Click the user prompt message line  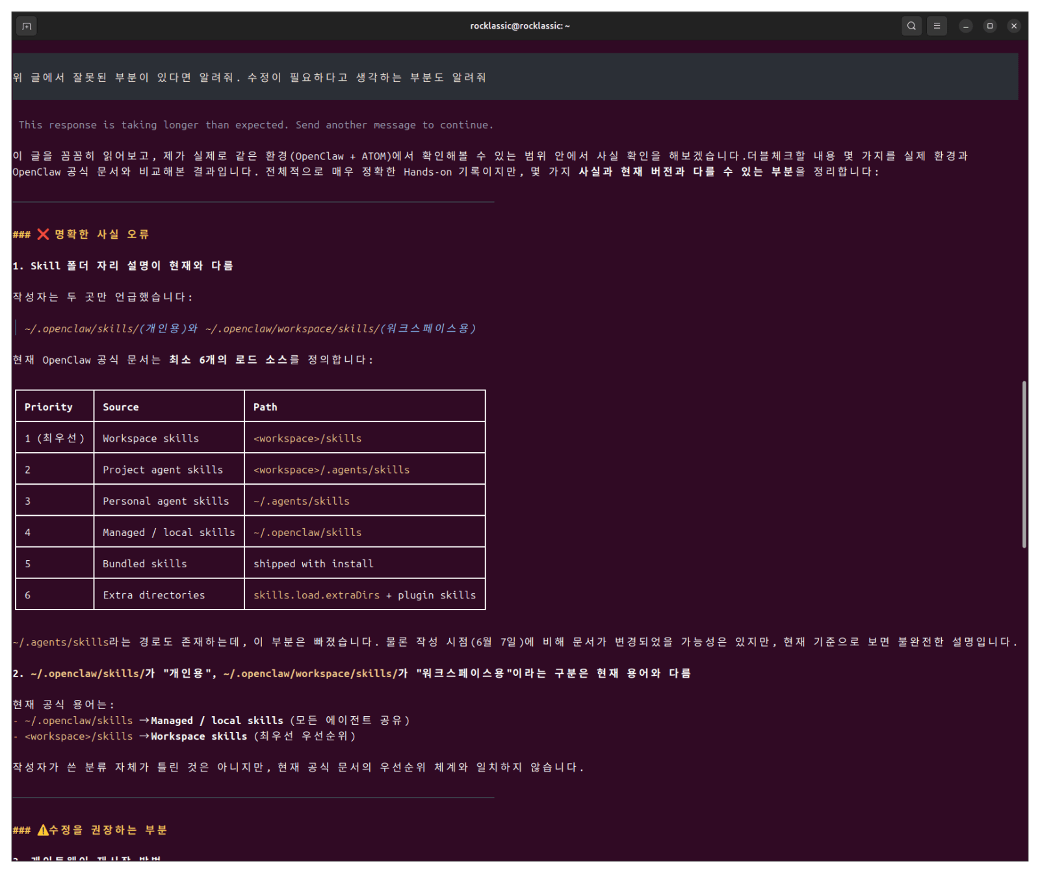click(x=249, y=77)
